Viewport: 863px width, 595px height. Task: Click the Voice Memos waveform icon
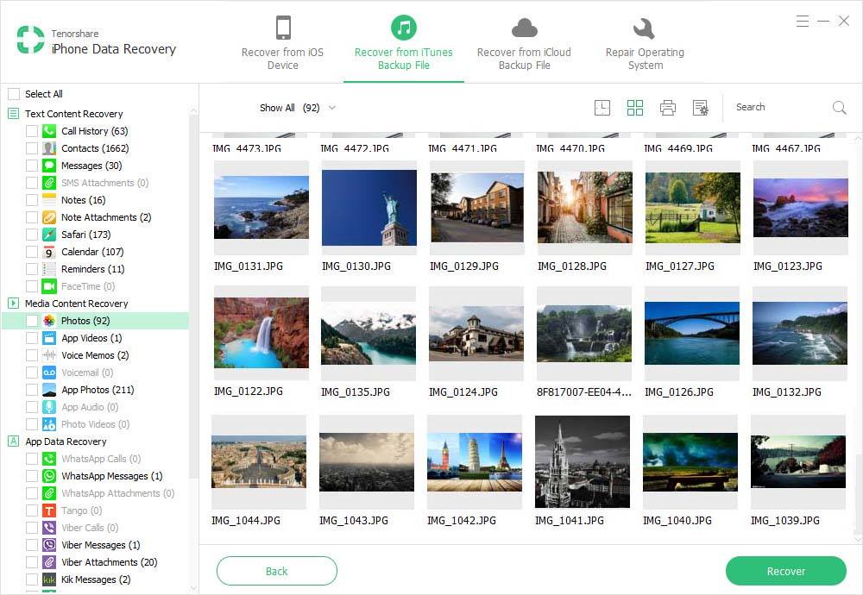click(49, 355)
